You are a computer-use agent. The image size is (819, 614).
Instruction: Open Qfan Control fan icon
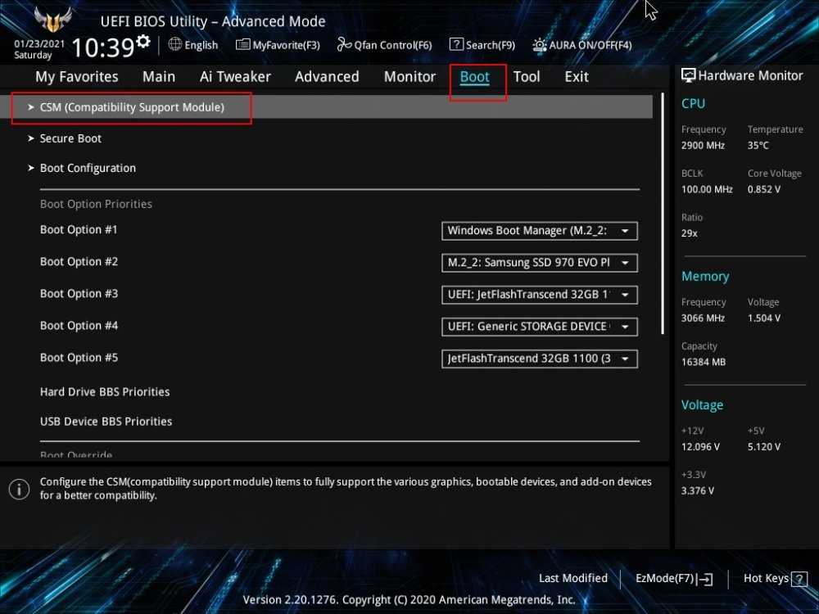tap(344, 45)
